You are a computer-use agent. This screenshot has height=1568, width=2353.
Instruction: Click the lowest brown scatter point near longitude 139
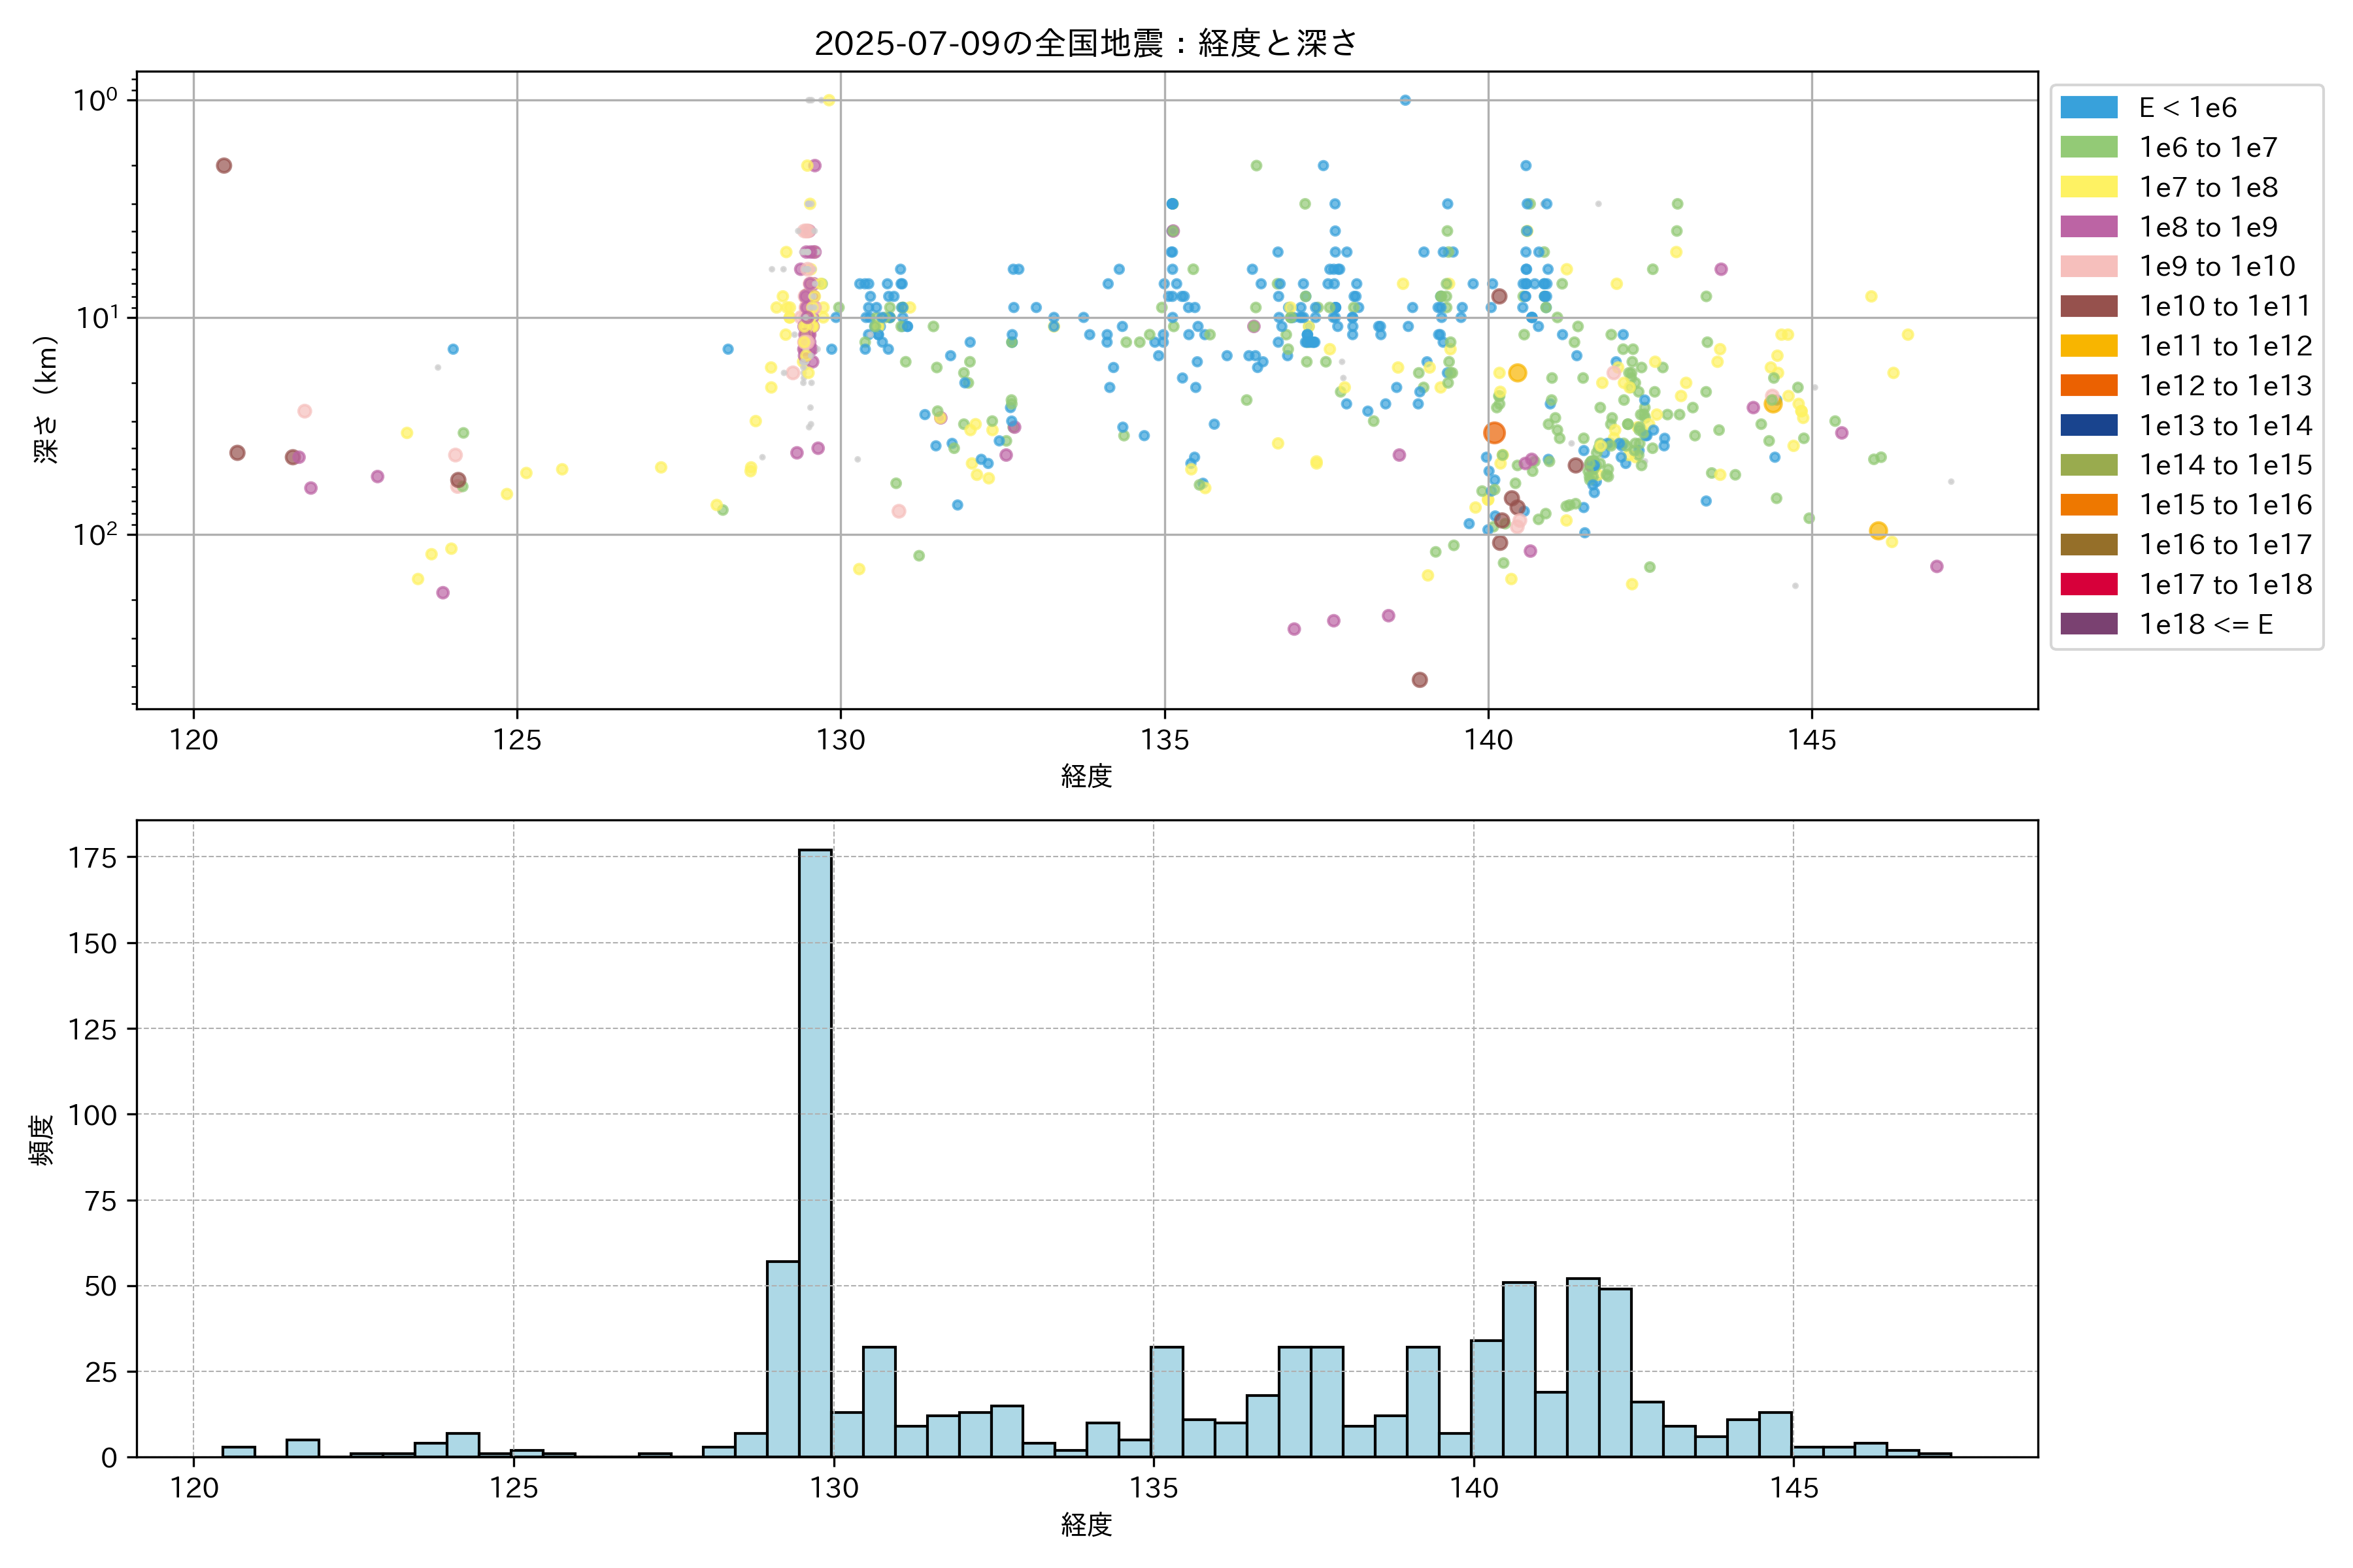pos(1420,680)
